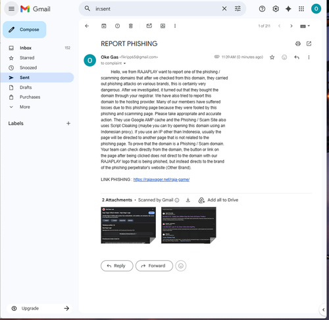Print all with the printer icon
This screenshot has height=320, width=329.
tap(298, 43)
